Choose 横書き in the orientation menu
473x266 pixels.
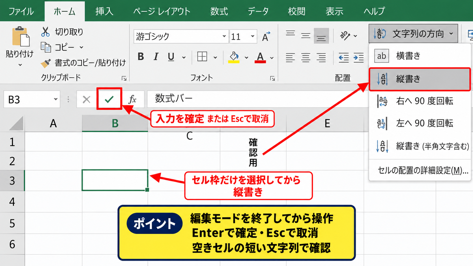420,56
